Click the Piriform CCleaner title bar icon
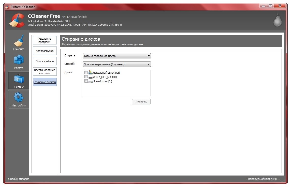 point(7,7)
